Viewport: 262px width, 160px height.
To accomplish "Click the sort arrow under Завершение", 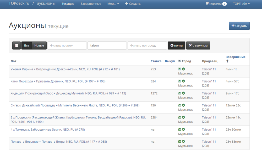I will (227, 61).
